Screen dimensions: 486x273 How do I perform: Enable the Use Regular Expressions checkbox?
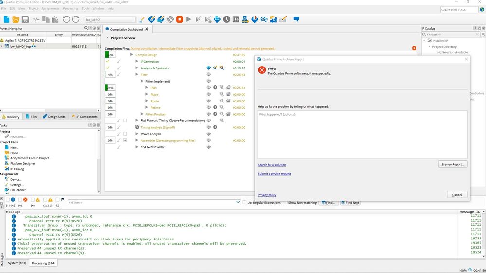coord(245,202)
